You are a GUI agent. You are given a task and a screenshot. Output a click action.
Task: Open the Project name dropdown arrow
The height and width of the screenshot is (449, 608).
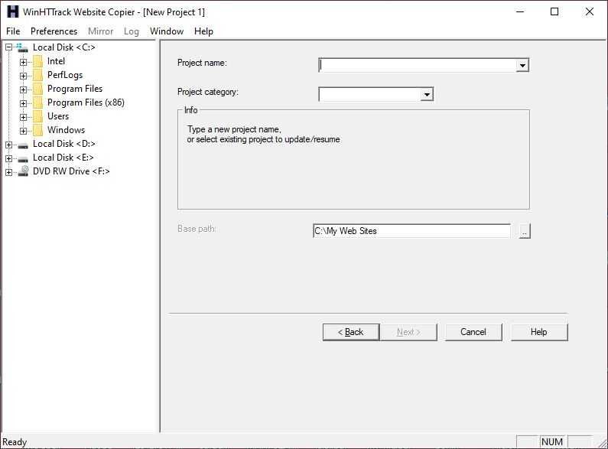pyautogui.click(x=522, y=65)
